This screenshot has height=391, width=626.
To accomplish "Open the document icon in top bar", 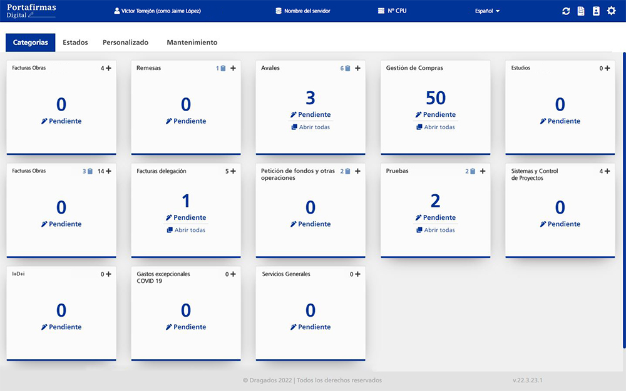I will [581, 11].
